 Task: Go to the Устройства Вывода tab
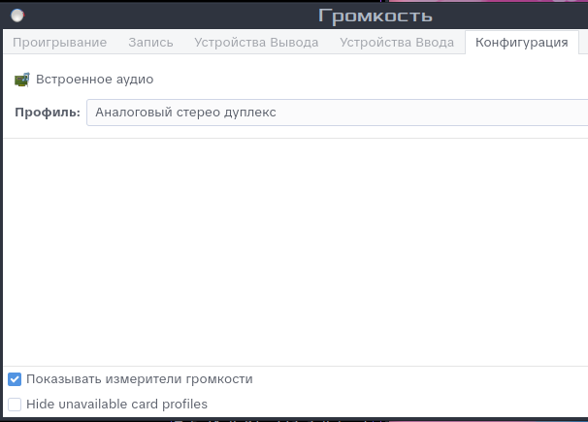point(256,42)
